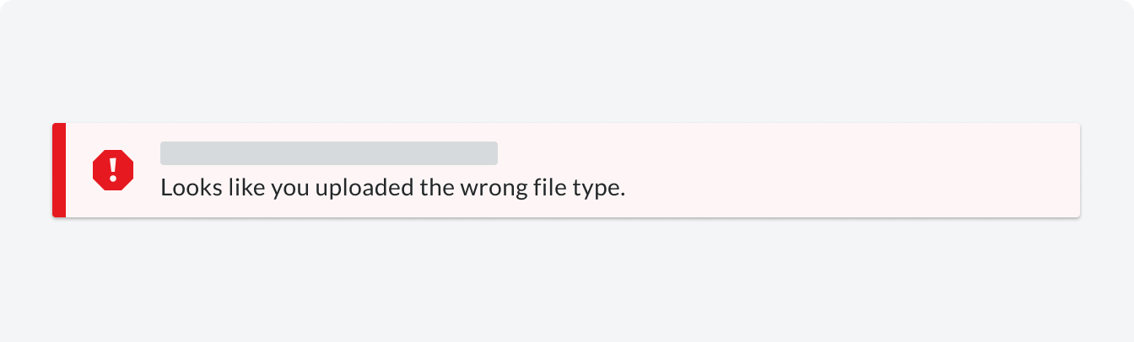Click the empty pink area right of message
Image resolution: width=1134 pixels, height=342 pixels.
pyautogui.click(x=852, y=188)
